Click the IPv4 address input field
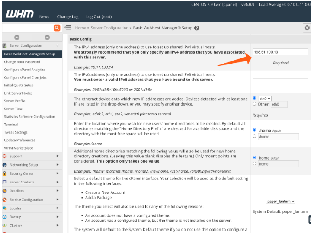 pos(280,52)
